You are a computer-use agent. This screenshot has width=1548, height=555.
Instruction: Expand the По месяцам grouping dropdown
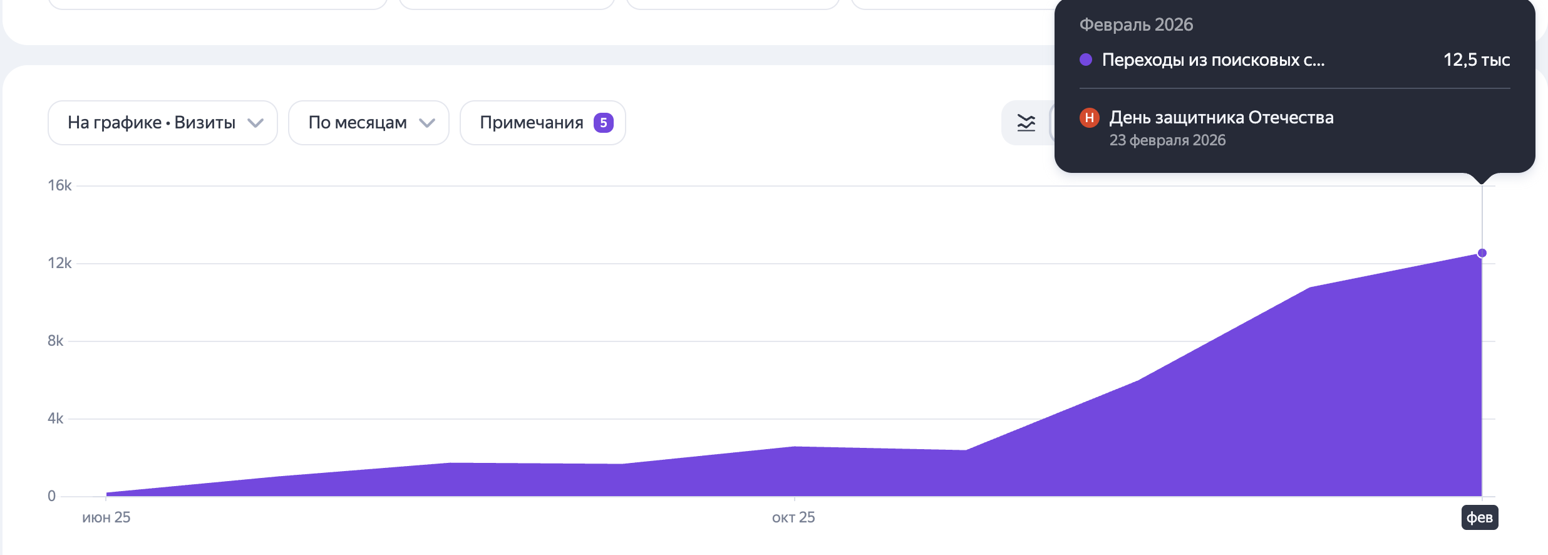pos(368,123)
